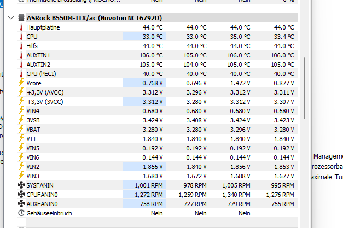Select the AUXTIN2 thermometer icon

click(21, 65)
